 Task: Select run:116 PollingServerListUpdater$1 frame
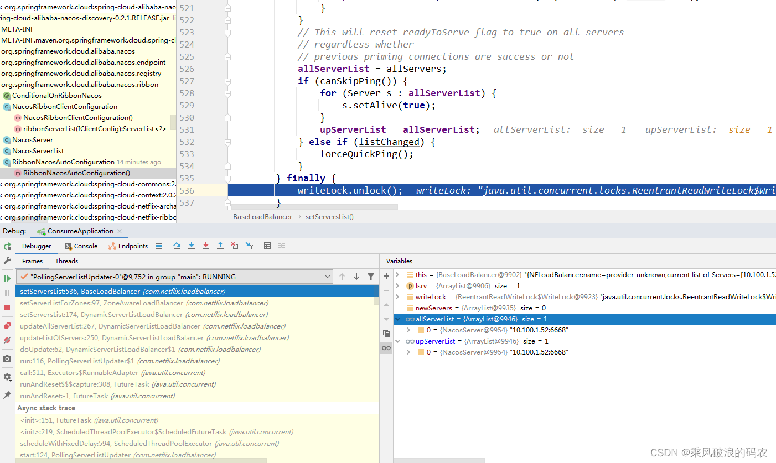(195, 361)
